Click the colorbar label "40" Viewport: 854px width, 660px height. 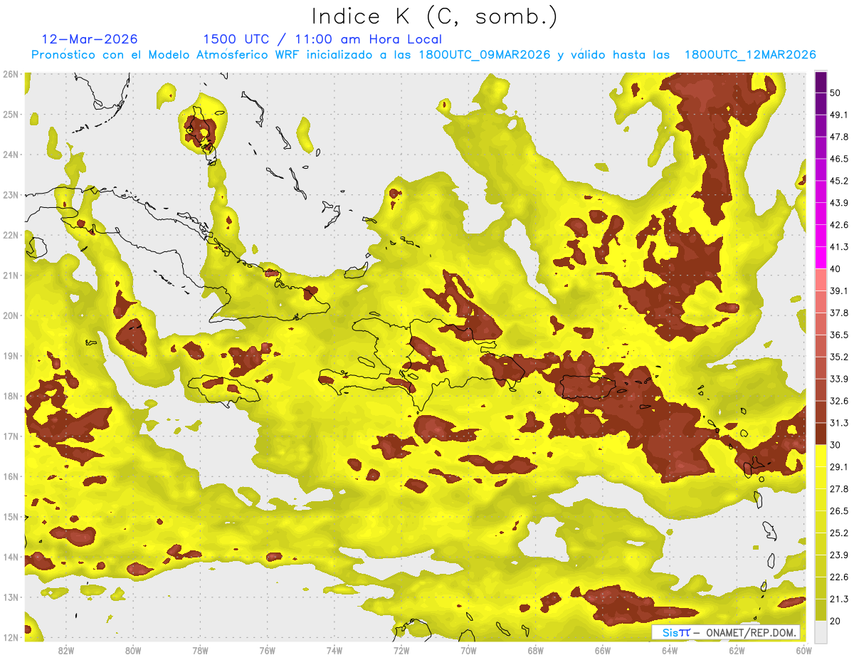click(836, 269)
